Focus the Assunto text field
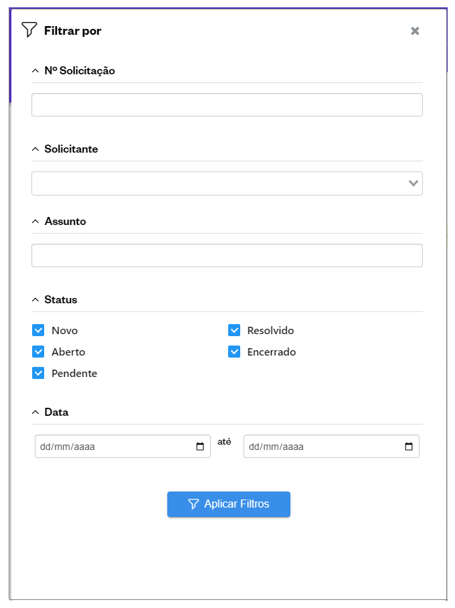This screenshot has height=608, width=455. tap(227, 256)
